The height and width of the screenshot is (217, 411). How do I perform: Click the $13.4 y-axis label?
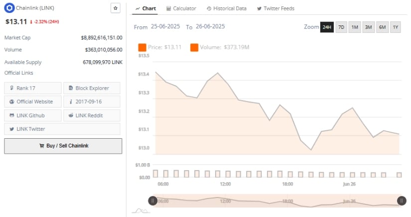pyautogui.click(x=143, y=74)
